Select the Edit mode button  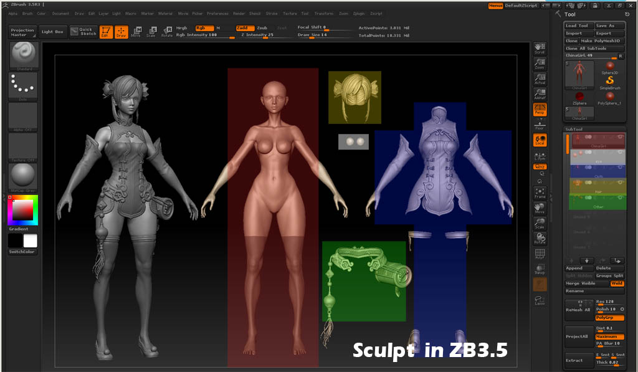click(x=106, y=32)
